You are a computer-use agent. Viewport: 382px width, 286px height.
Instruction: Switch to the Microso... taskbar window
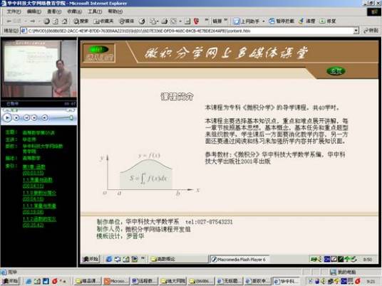click(x=115, y=282)
